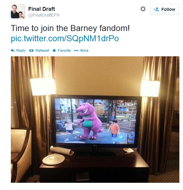Open the @FinalDraftEFN handle link

pos(44,15)
